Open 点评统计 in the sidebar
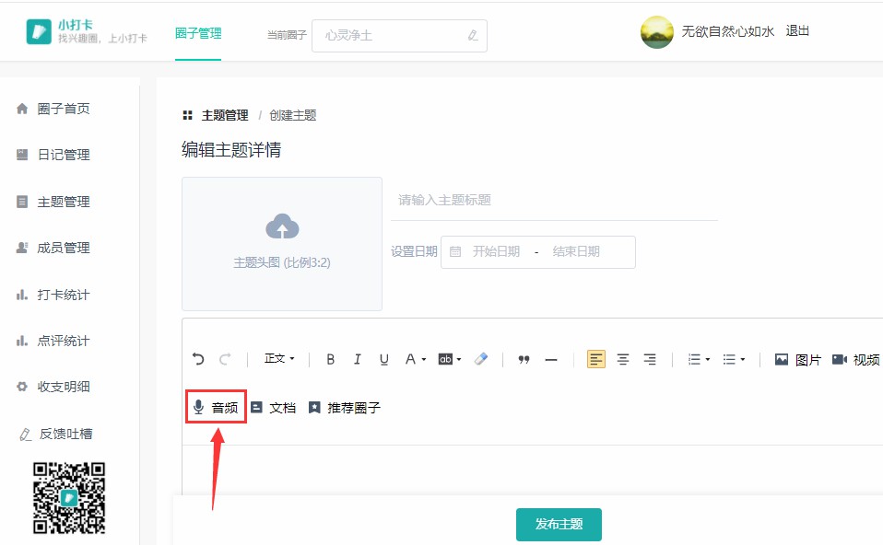 click(x=53, y=341)
